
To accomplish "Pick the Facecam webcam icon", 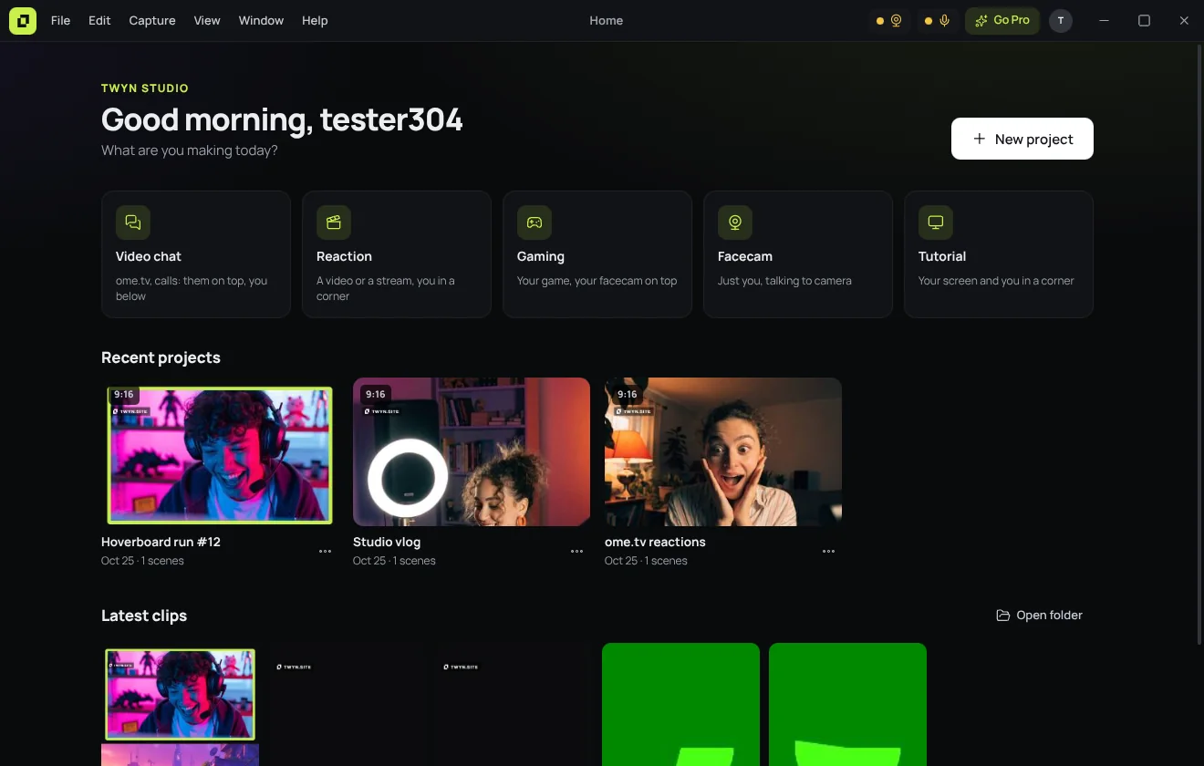I will tap(735, 223).
